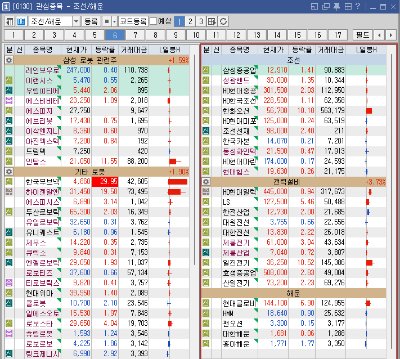Viewport: 400px width, 359px height.
Task: Click the 해운 group header row
Action: [294, 293]
